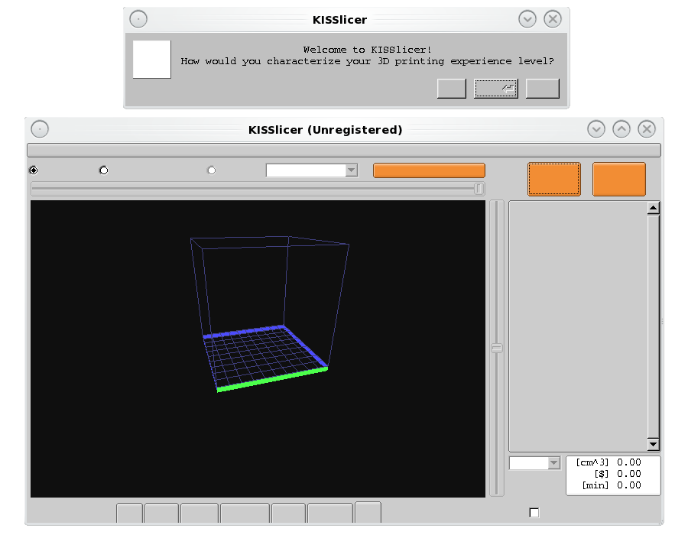Click the empty menu bar strip under the title

pyautogui.click(x=344, y=151)
